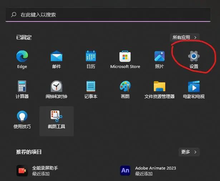This screenshot has width=220, height=181.
Task: Open the 照片 photos app
Action: pos(160,59)
